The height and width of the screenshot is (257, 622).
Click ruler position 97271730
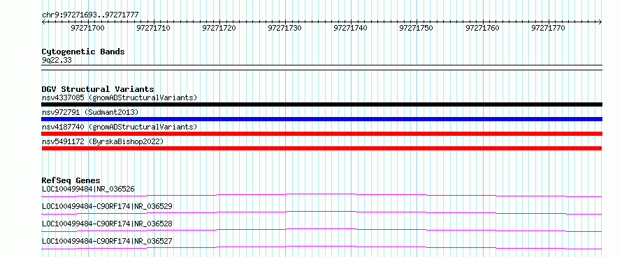click(x=285, y=28)
